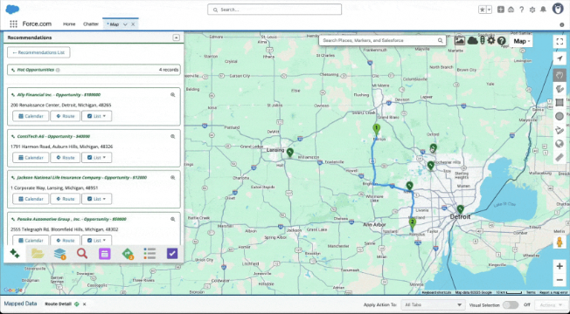This screenshot has height=314, width=570.
Task: Expand the Apply Action To dropdown
Action: click(432, 305)
